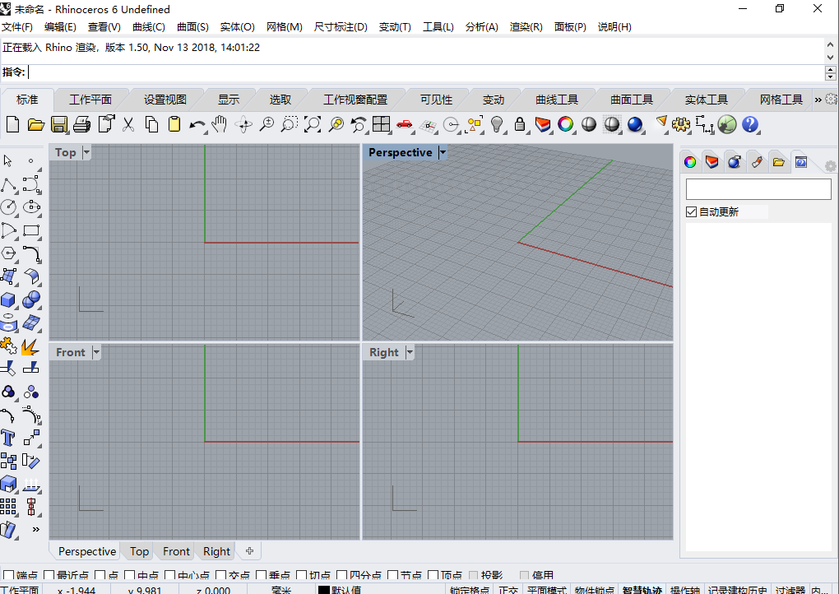
Task: Uncheck the 自动更新 auto-update checkbox
Action: [692, 211]
